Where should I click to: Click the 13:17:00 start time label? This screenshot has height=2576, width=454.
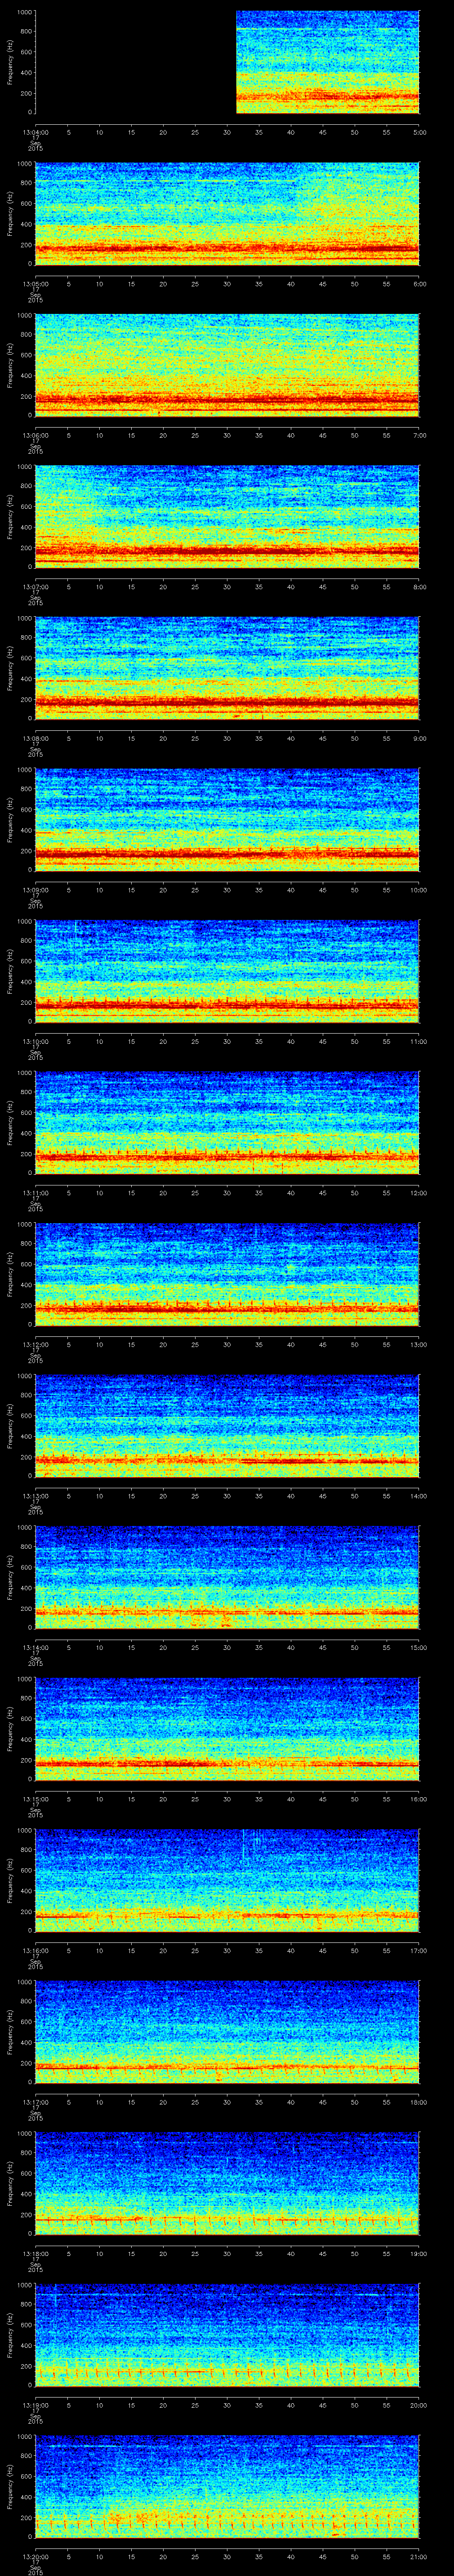point(35,2102)
